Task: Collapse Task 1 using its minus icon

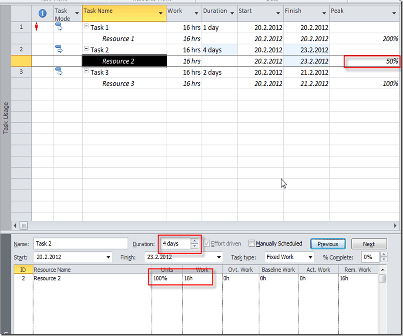Action: 86,27
